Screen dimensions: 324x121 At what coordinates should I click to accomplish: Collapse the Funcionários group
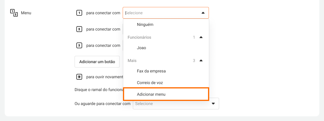coord(201,37)
